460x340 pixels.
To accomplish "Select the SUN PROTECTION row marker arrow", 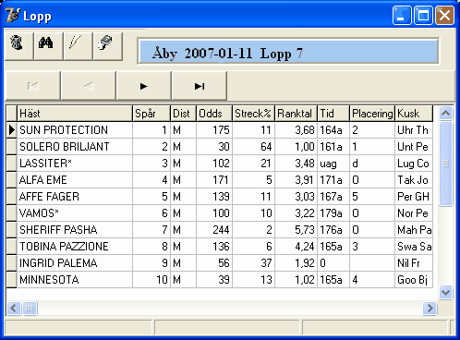I will click(x=12, y=130).
